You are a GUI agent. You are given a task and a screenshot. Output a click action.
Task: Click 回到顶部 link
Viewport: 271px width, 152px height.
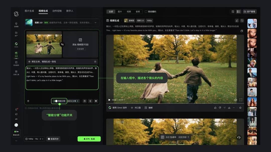[x=184, y=137]
